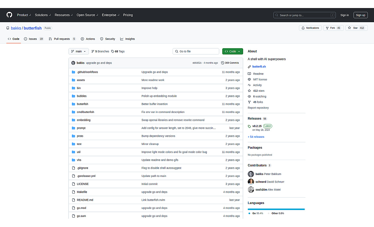Switch to the Actions tab
374x227 pixels.
[88, 39]
